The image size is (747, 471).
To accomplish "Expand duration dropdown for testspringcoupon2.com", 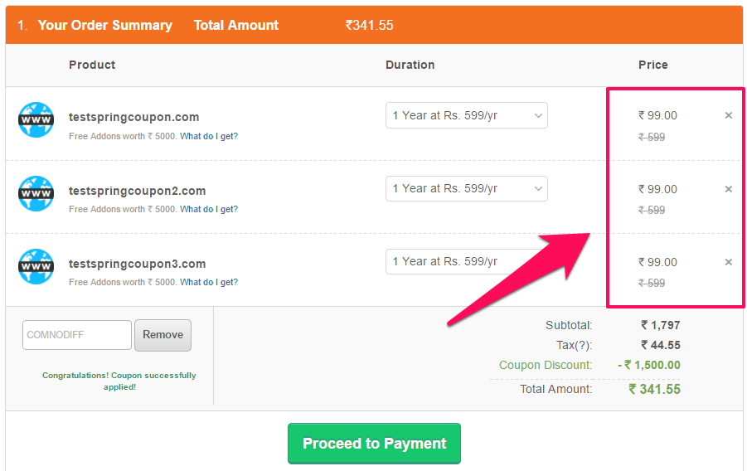I will click(467, 189).
